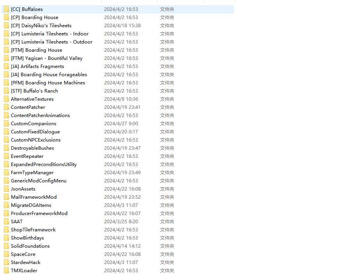Click [JA] Boarding House Forageables name
This screenshot has width=337, height=280.
(x=49, y=75)
